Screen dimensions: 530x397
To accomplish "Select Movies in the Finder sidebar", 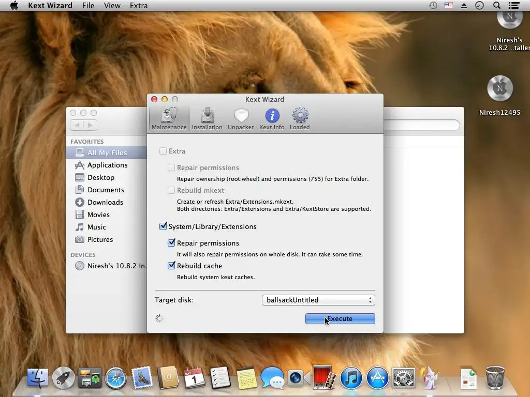I will click(107, 215).
